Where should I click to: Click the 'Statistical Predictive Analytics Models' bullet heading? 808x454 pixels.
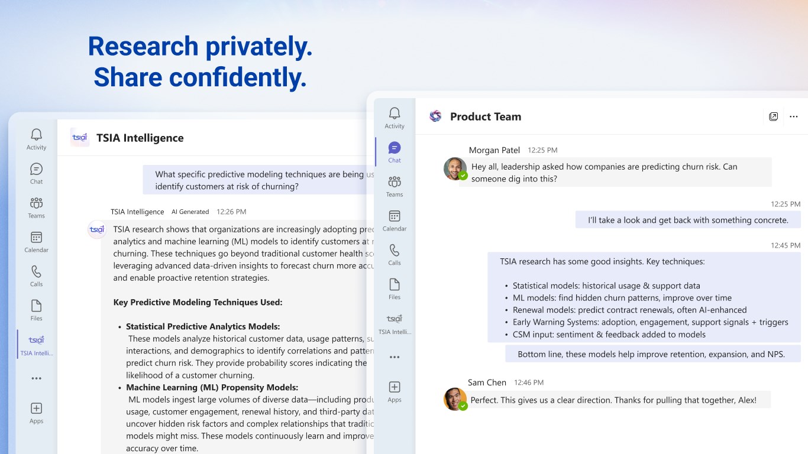coord(203,326)
